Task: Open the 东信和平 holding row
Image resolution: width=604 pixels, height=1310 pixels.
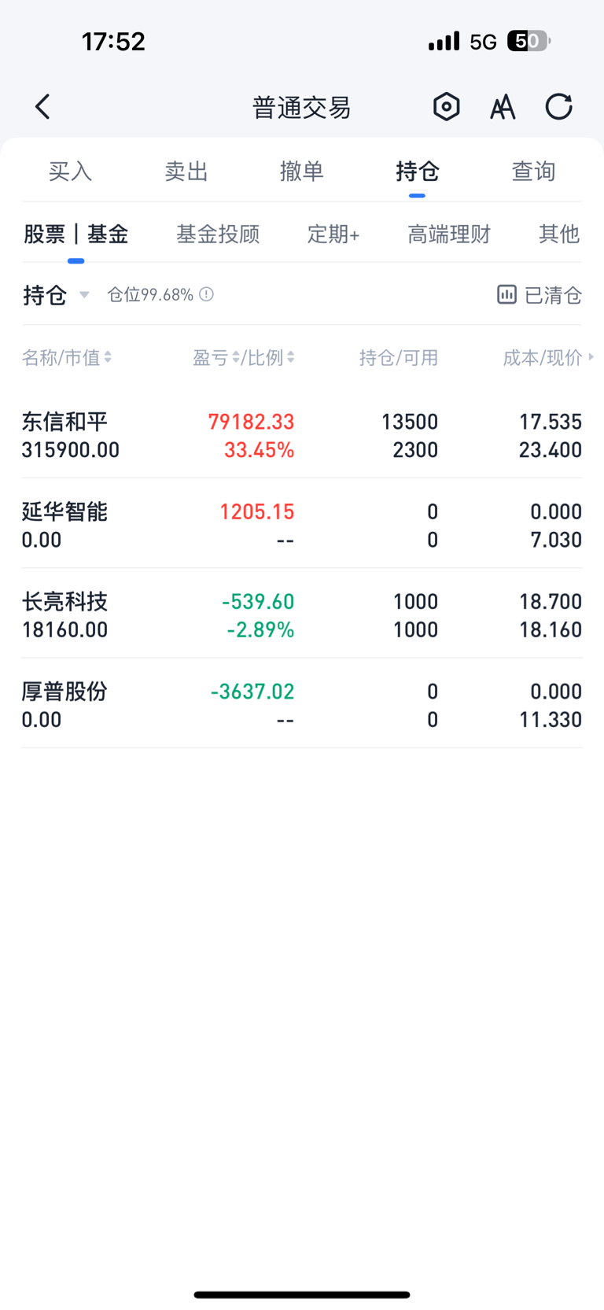Action: pyautogui.click(x=302, y=435)
